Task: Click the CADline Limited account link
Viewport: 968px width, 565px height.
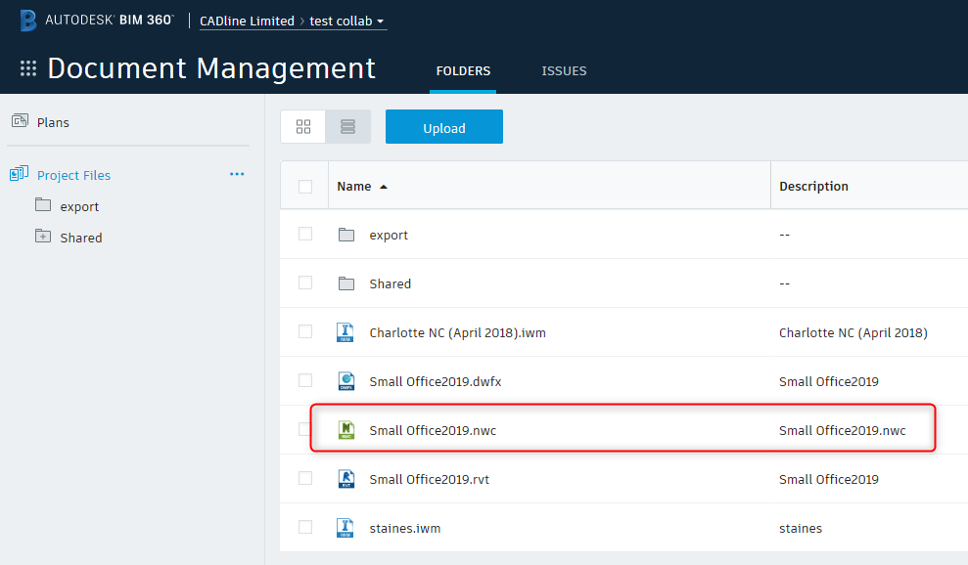Action: pos(247,21)
